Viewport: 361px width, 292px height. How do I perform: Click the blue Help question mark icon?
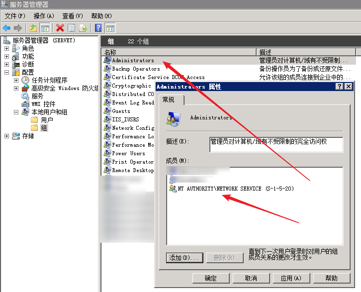[98, 28]
